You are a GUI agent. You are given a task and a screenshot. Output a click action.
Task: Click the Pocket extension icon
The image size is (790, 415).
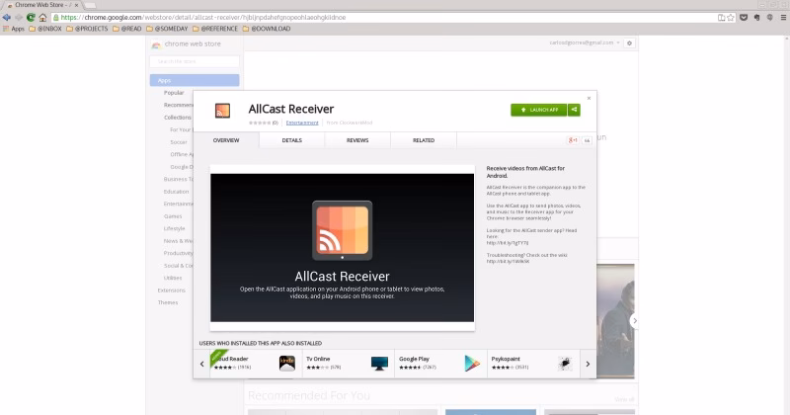pyautogui.click(x=744, y=17)
